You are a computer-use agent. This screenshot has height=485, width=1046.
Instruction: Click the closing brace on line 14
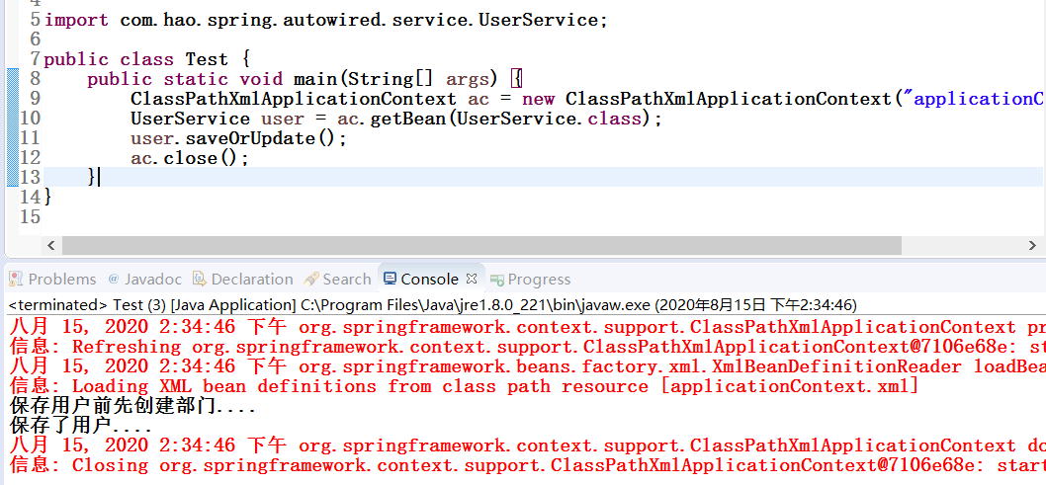(x=48, y=198)
